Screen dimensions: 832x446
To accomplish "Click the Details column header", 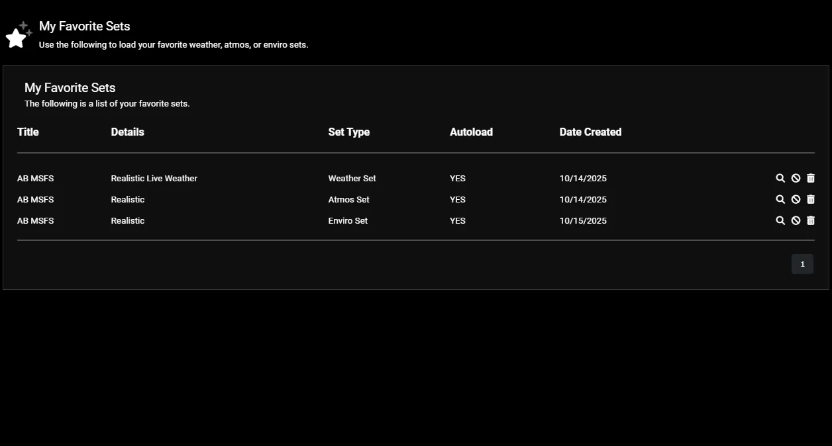I will (x=127, y=132).
